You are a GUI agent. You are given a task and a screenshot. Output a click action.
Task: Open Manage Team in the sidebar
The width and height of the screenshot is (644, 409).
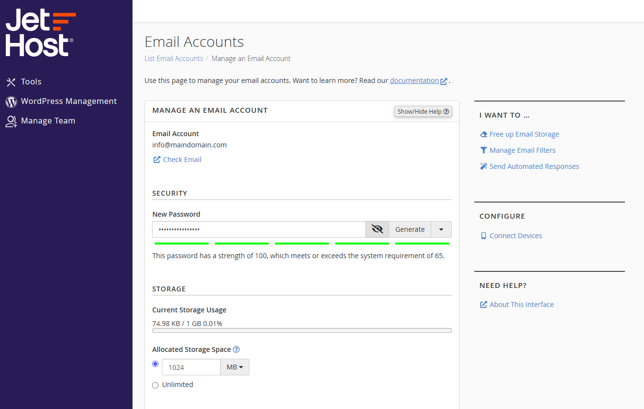click(x=48, y=121)
